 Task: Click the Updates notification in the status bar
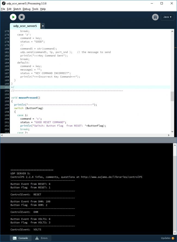(167, 238)
